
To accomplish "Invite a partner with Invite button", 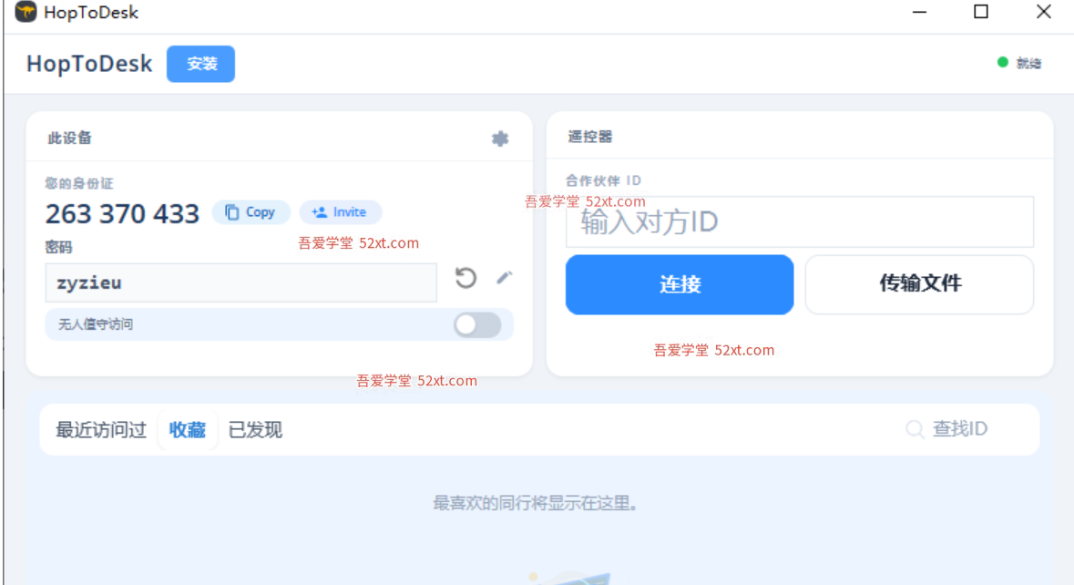I will (x=340, y=212).
